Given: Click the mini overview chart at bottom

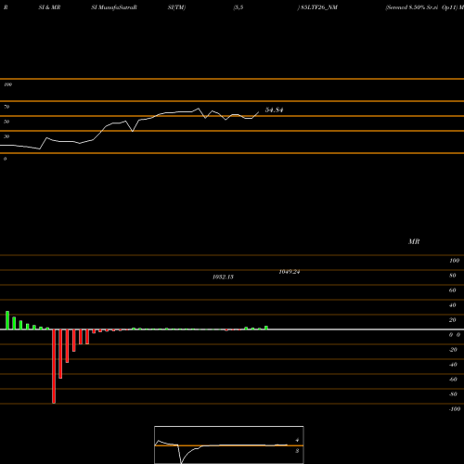Looking at the screenshot, I should pos(229,445).
